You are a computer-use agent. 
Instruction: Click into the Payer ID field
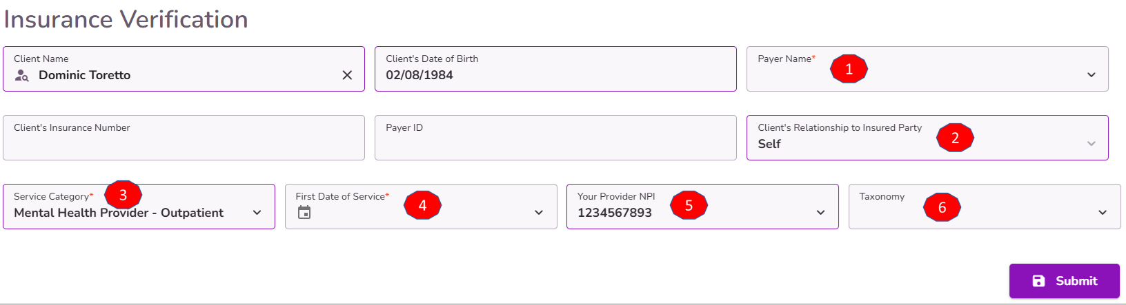tap(555, 138)
